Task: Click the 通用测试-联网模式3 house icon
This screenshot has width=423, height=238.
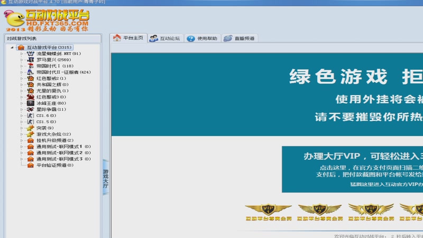Action: [x=31, y=159]
